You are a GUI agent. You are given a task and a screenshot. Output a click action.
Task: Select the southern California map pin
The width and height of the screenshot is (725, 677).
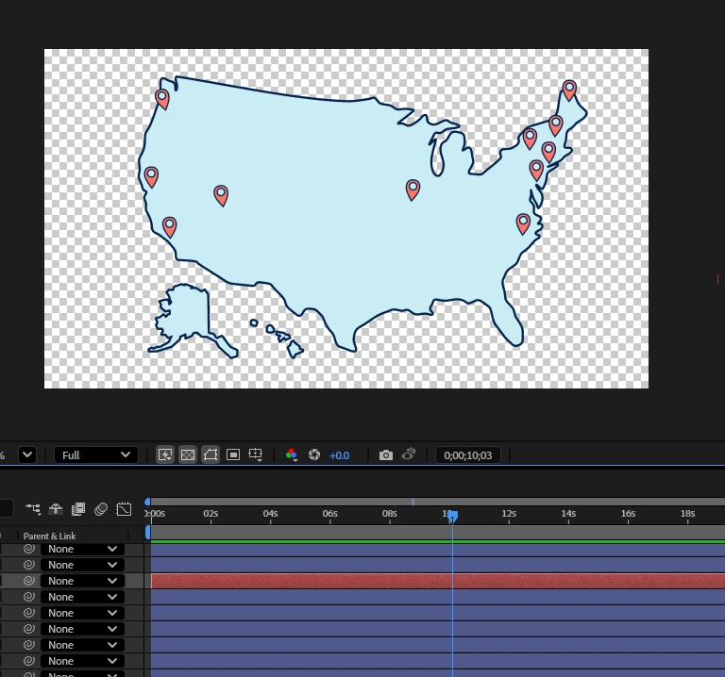pos(170,227)
